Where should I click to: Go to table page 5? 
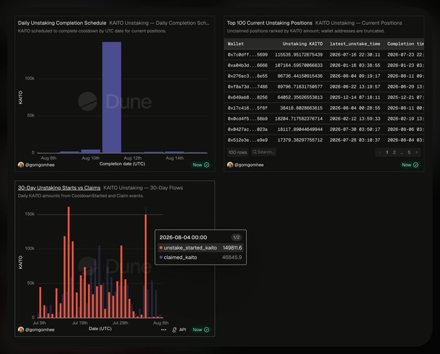409,152
